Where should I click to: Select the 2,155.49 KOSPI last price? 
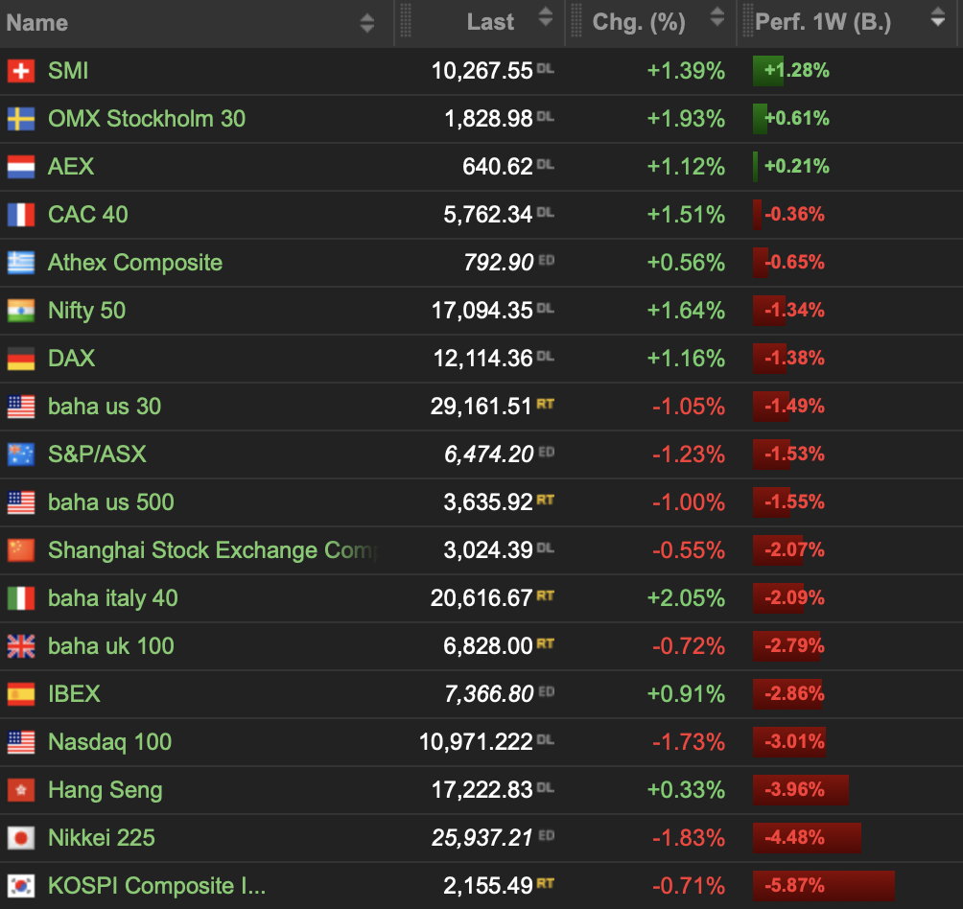point(488,886)
